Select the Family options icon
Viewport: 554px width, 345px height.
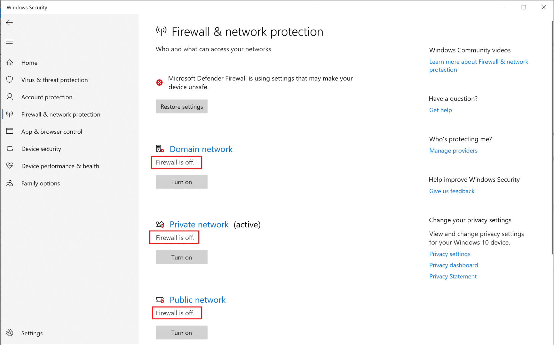(10, 183)
